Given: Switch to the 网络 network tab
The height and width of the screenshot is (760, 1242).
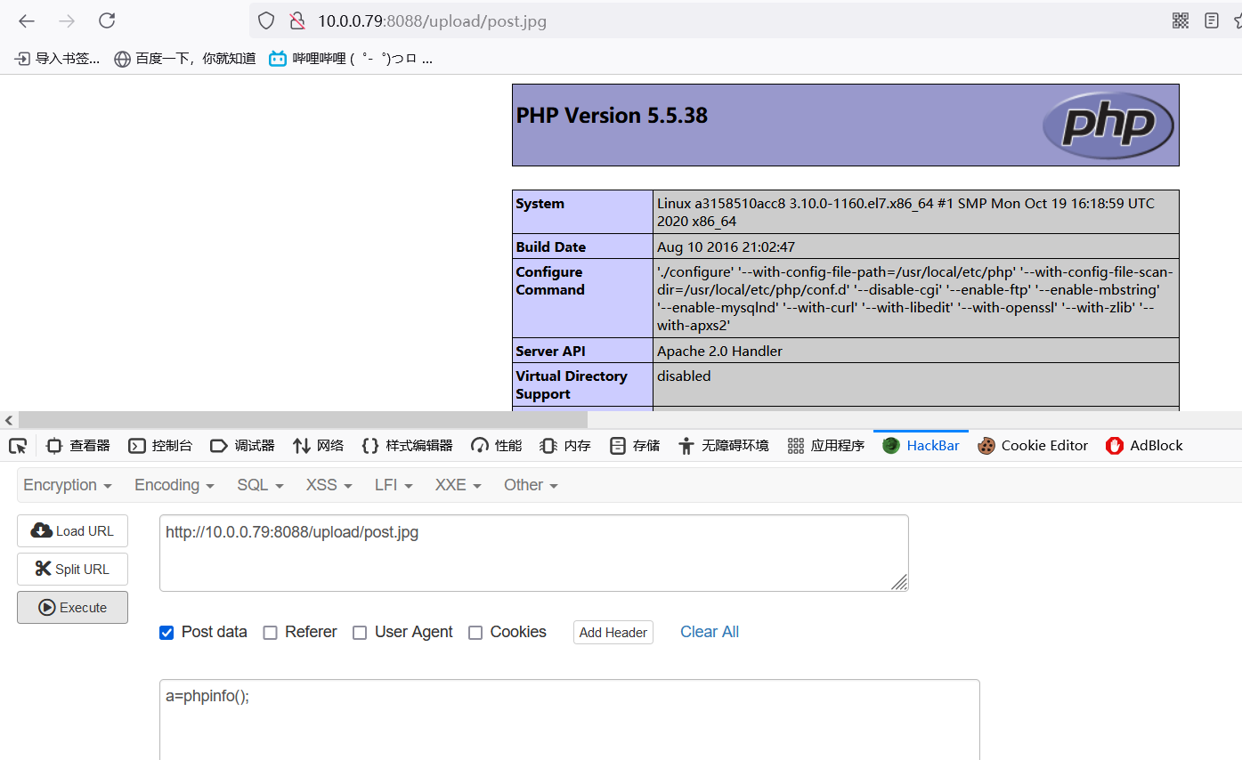Looking at the screenshot, I should point(318,446).
